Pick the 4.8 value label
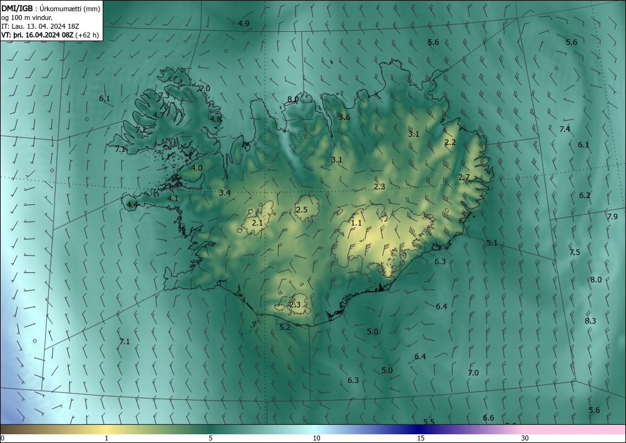The height and width of the screenshot is (443, 626). click(215, 119)
